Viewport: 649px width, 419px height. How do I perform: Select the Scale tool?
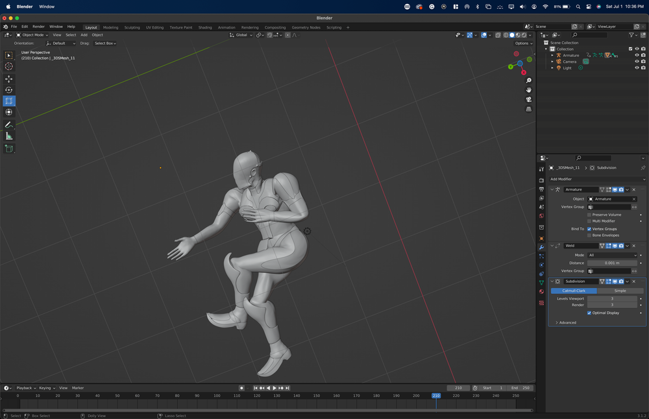[8, 101]
